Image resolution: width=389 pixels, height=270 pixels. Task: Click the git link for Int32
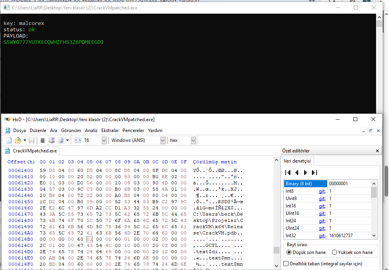[322, 236]
